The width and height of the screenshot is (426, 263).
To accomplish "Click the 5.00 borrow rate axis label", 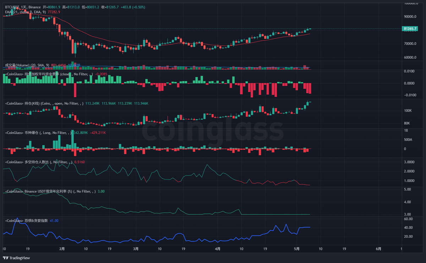I will [408, 190].
